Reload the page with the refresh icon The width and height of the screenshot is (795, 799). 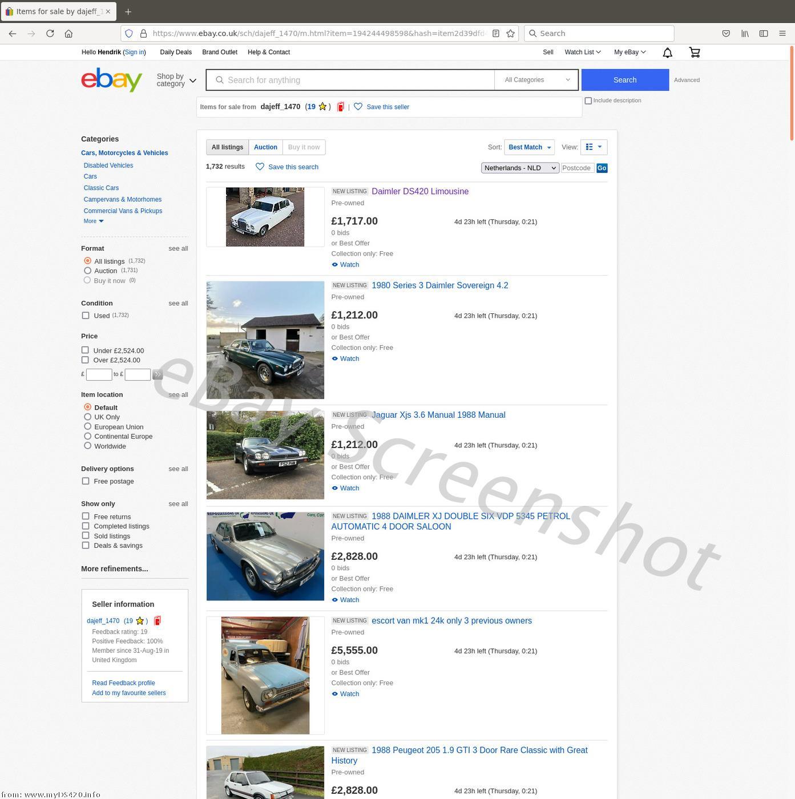(x=50, y=34)
